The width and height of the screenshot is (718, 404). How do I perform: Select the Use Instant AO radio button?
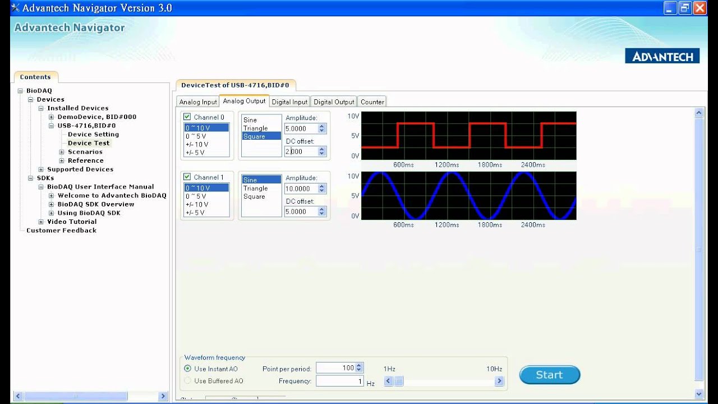(188, 369)
